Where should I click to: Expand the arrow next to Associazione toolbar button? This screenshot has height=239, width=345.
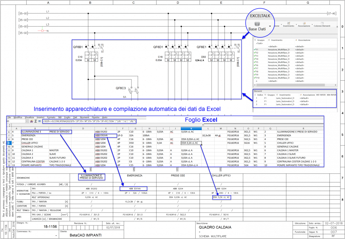(312, 24)
